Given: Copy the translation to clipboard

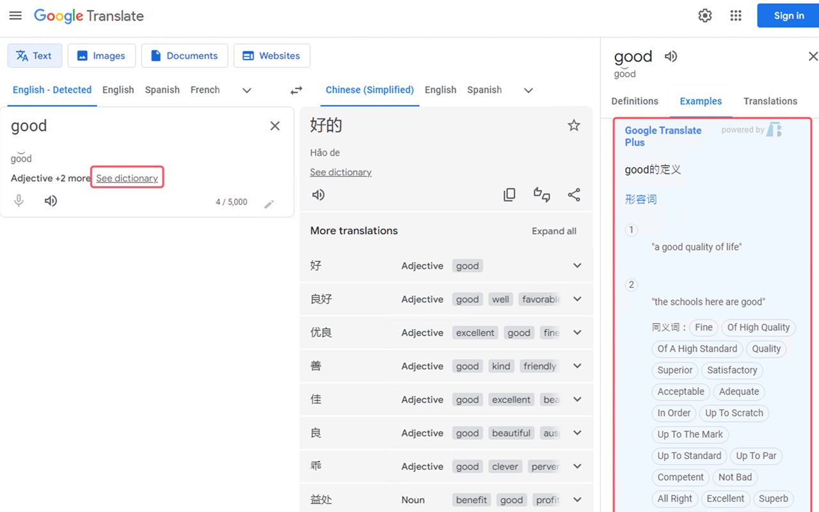Looking at the screenshot, I should point(509,195).
